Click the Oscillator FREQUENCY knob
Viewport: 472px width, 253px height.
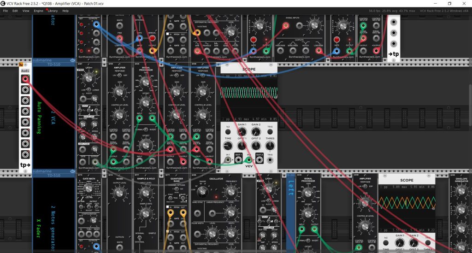(x=231, y=192)
